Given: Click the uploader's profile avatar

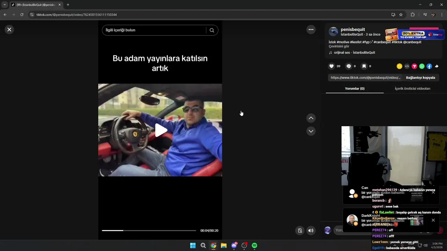Looking at the screenshot, I should coord(334,32).
